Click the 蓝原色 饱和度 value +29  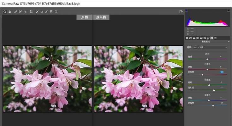tap(222, 103)
